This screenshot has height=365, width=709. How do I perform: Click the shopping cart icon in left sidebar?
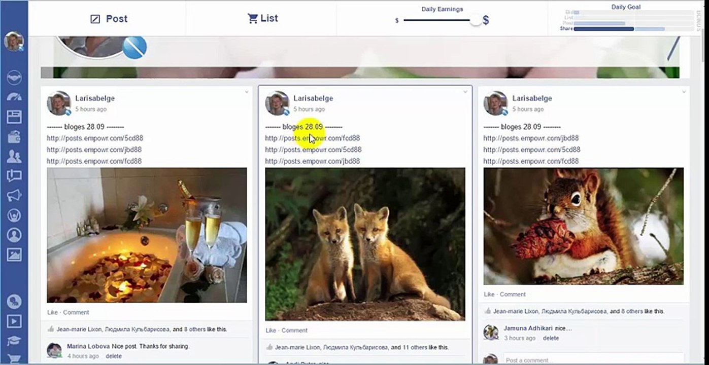[14, 359]
